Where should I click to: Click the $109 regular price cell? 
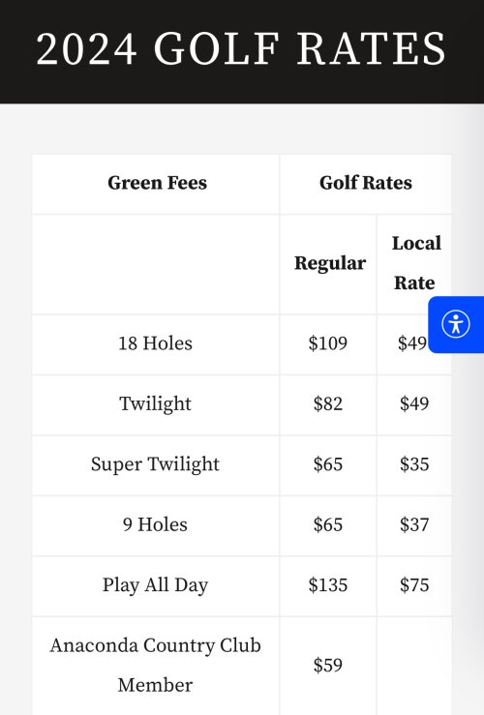[x=327, y=343]
